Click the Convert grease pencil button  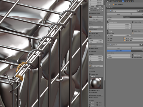[99, 21]
